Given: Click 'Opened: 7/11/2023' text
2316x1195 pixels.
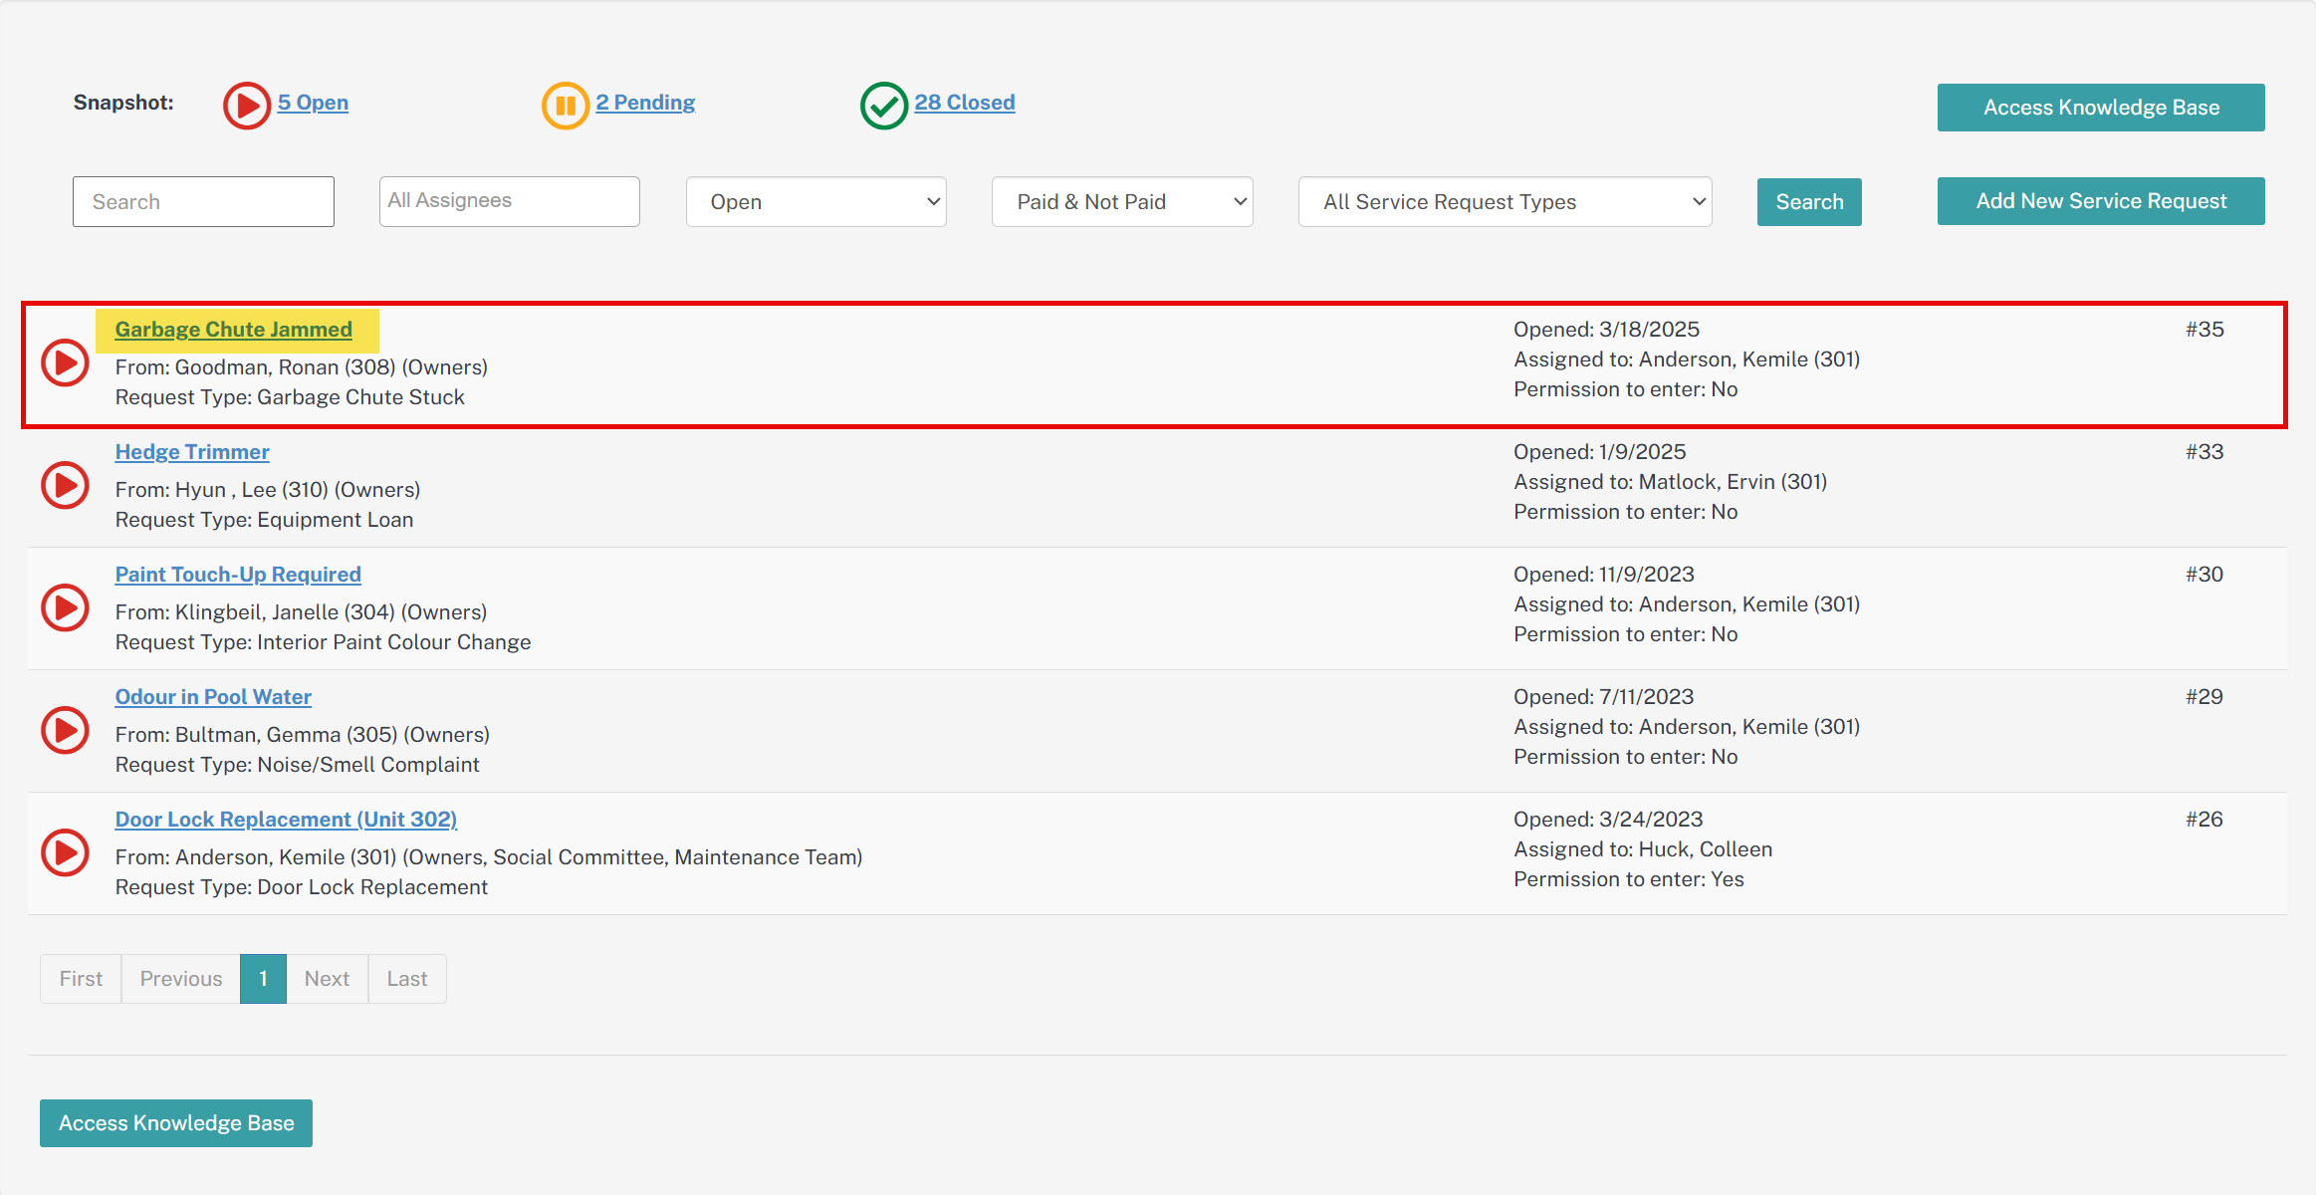Looking at the screenshot, I should coord(1603,697).
